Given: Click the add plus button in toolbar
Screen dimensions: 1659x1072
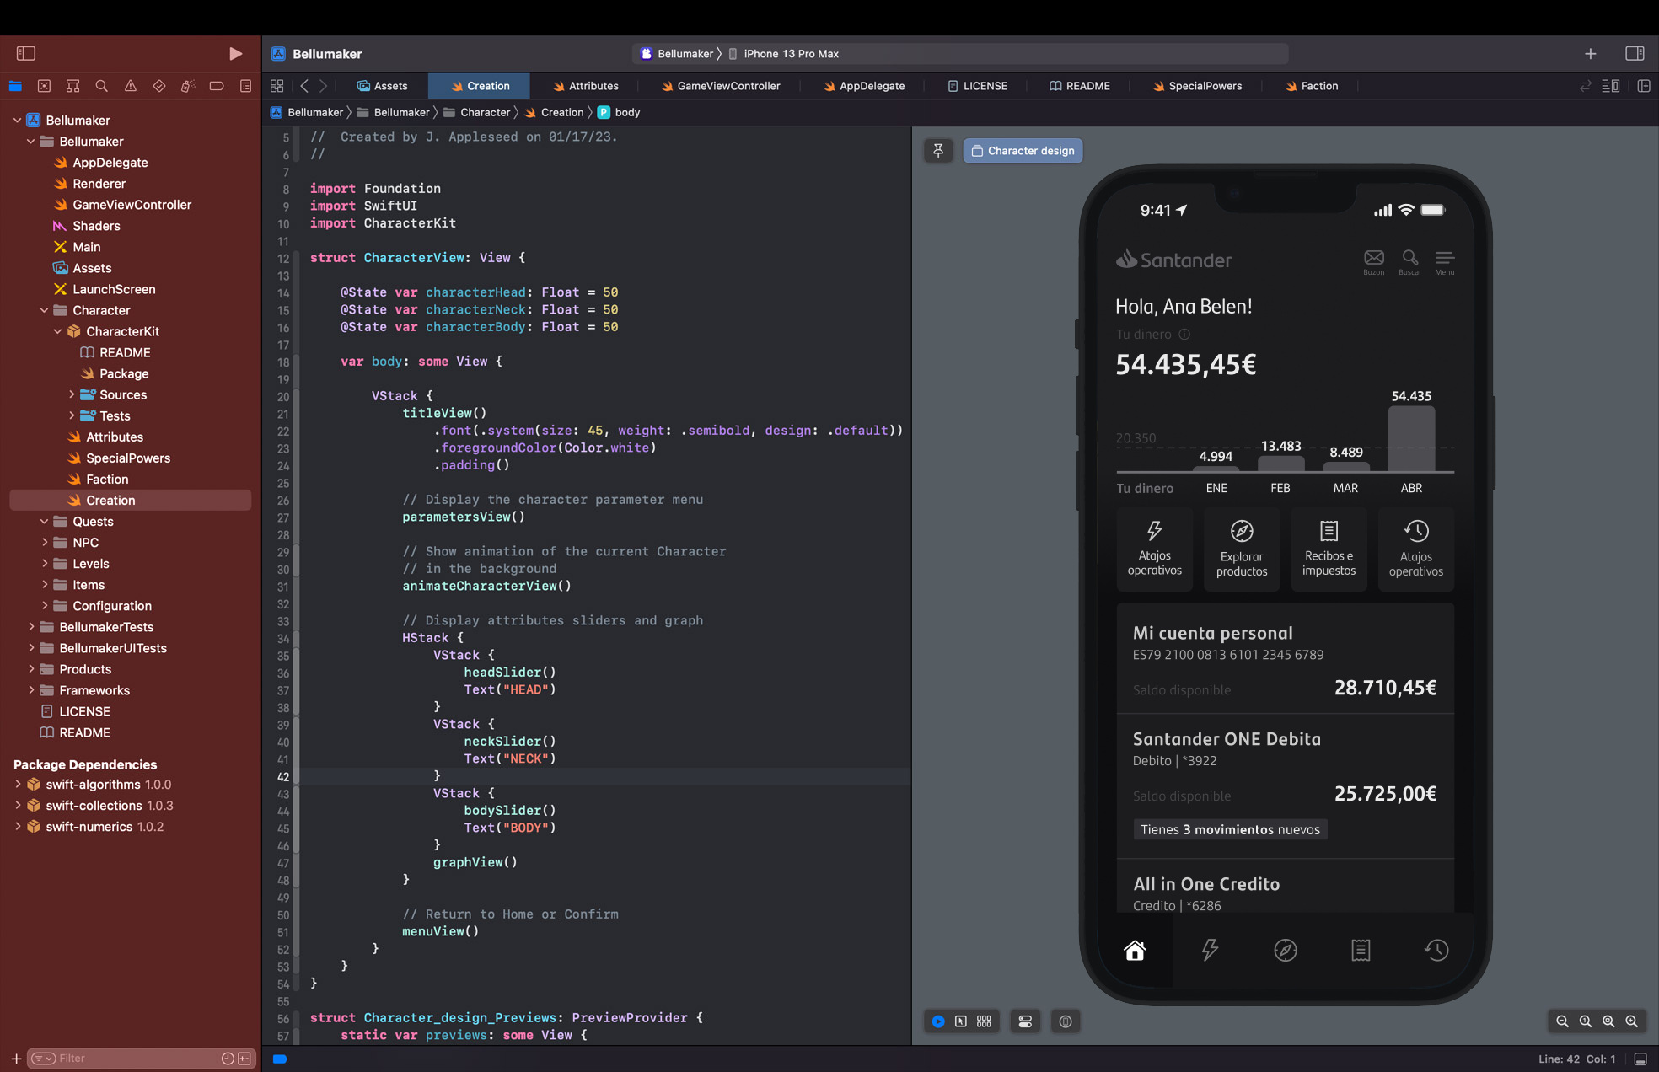Looking at the screenshot, I should [x=1590, y=53].
